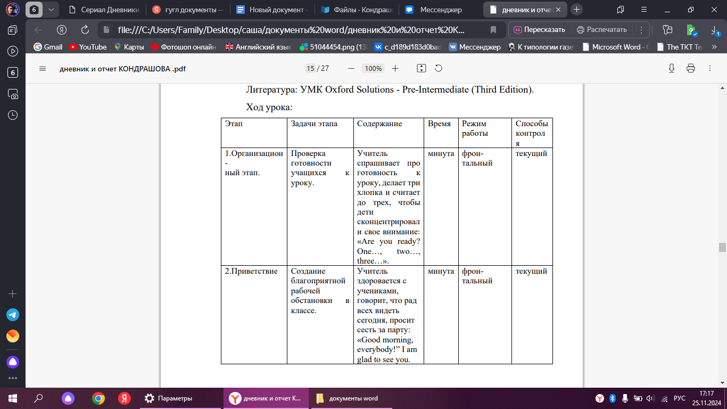Viewport: 727px width, 409px height.
Task: Switch to the Файлы - Кондраш tab
Action: (x=356, y=10)
